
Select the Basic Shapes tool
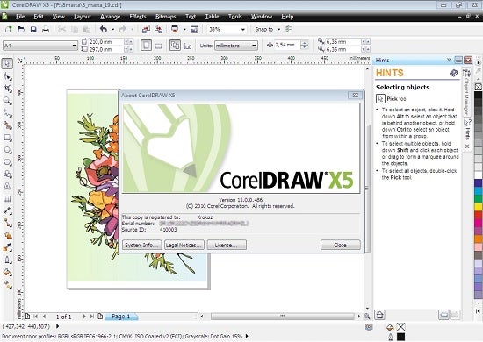click(x=7, y=175)
